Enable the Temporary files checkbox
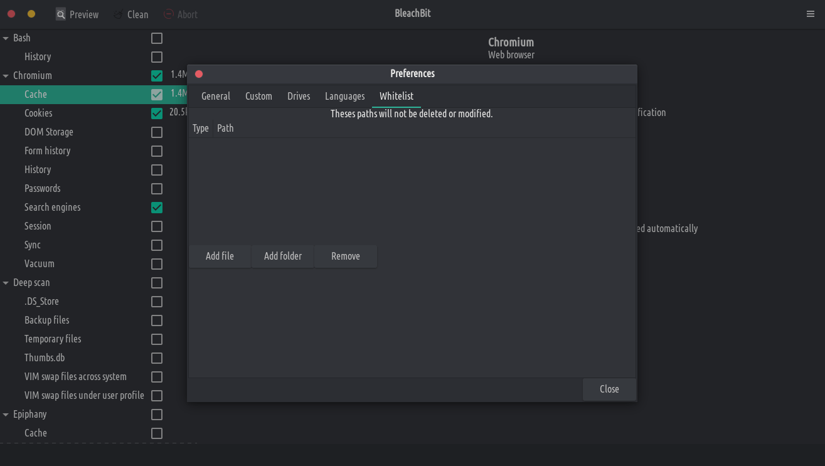Screen dimensions: 825x466 (157, 339)
